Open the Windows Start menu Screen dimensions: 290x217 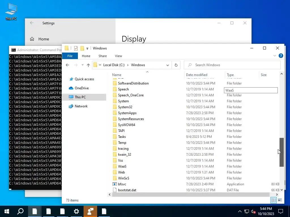coord(7,211)
